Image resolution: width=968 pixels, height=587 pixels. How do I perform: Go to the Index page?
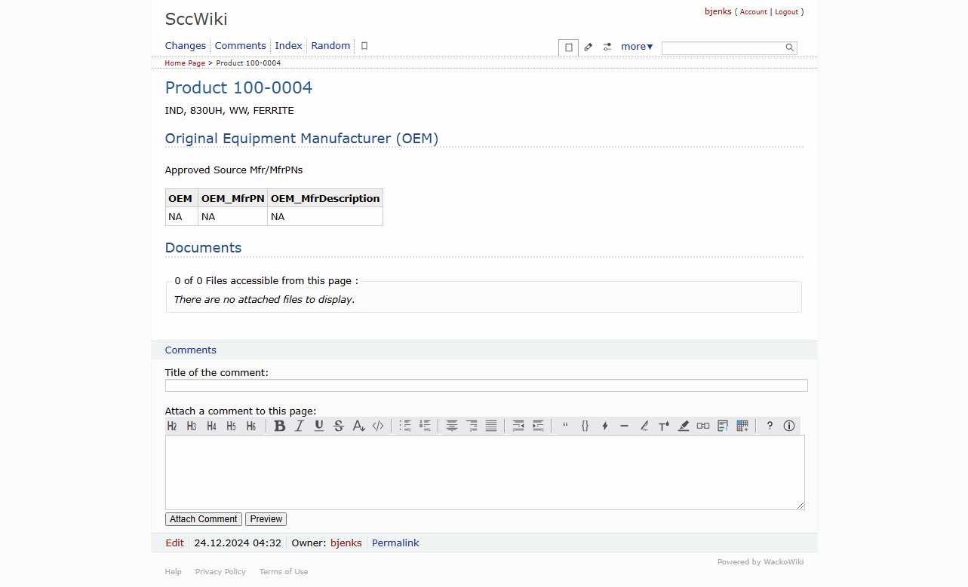(288, 46)
